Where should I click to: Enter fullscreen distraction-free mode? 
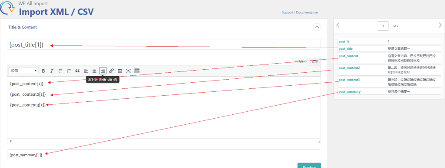pyautogui.click(x=128, y=71)
